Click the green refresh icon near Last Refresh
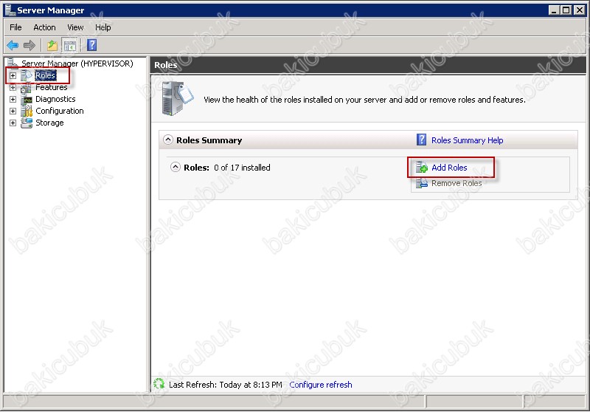 point(159,384)
